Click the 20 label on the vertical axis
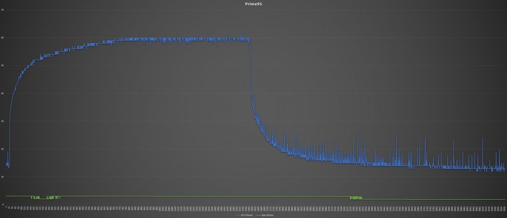Screen dimensions: 507x218 tap(2, 149)
